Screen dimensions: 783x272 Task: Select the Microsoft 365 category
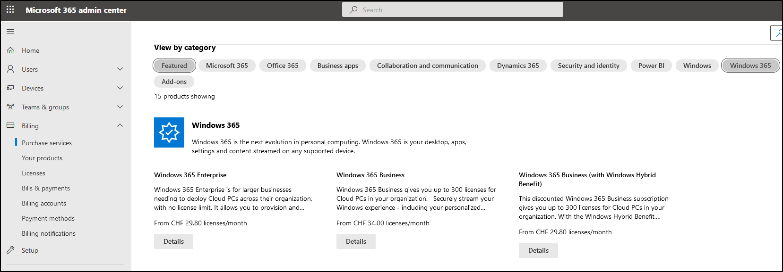[x=227, y=66]
